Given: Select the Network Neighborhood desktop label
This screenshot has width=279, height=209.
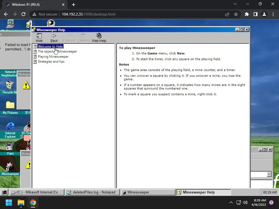Looking at the screenshot, I should pos(9,73).
